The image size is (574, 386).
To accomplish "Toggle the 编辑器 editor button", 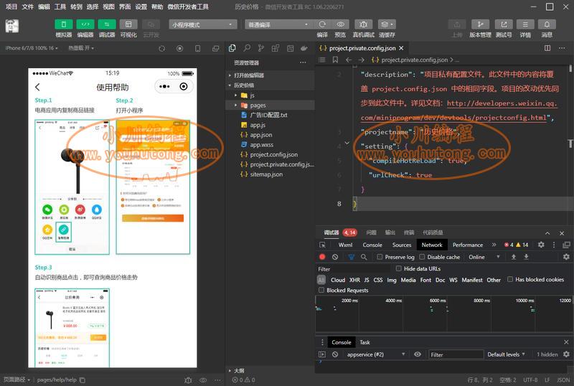I will tap(85, 24).
